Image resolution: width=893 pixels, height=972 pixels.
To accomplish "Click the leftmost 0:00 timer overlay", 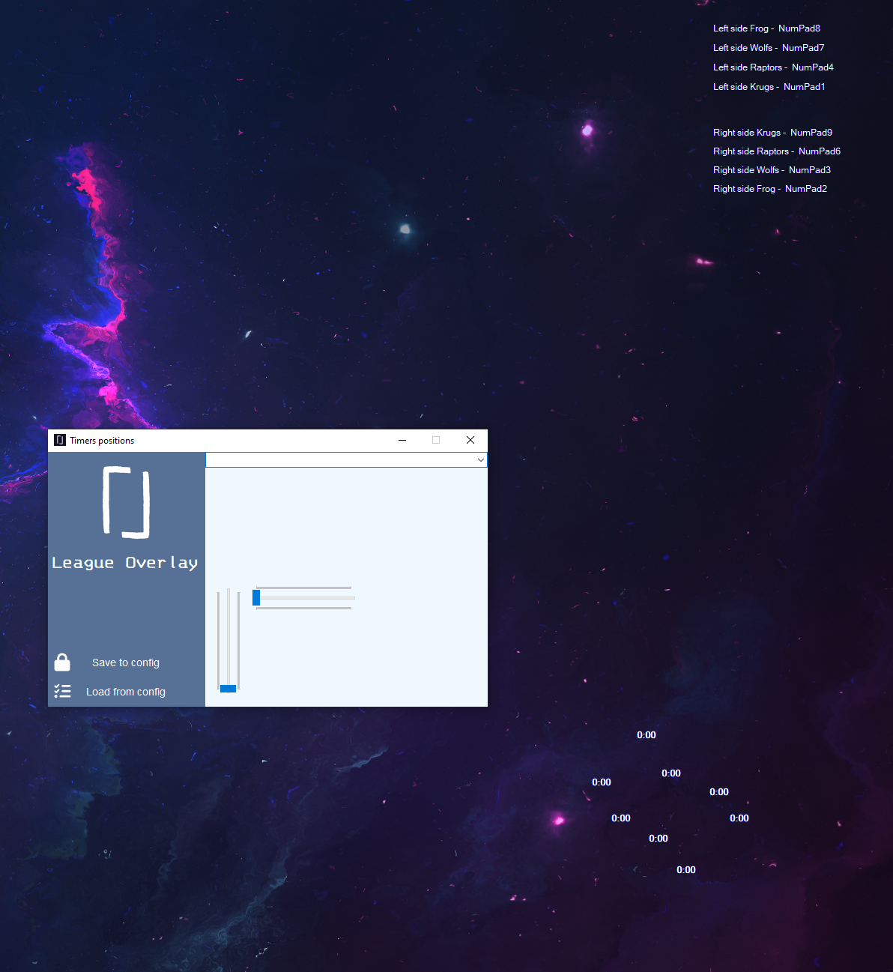I will 602,782.
